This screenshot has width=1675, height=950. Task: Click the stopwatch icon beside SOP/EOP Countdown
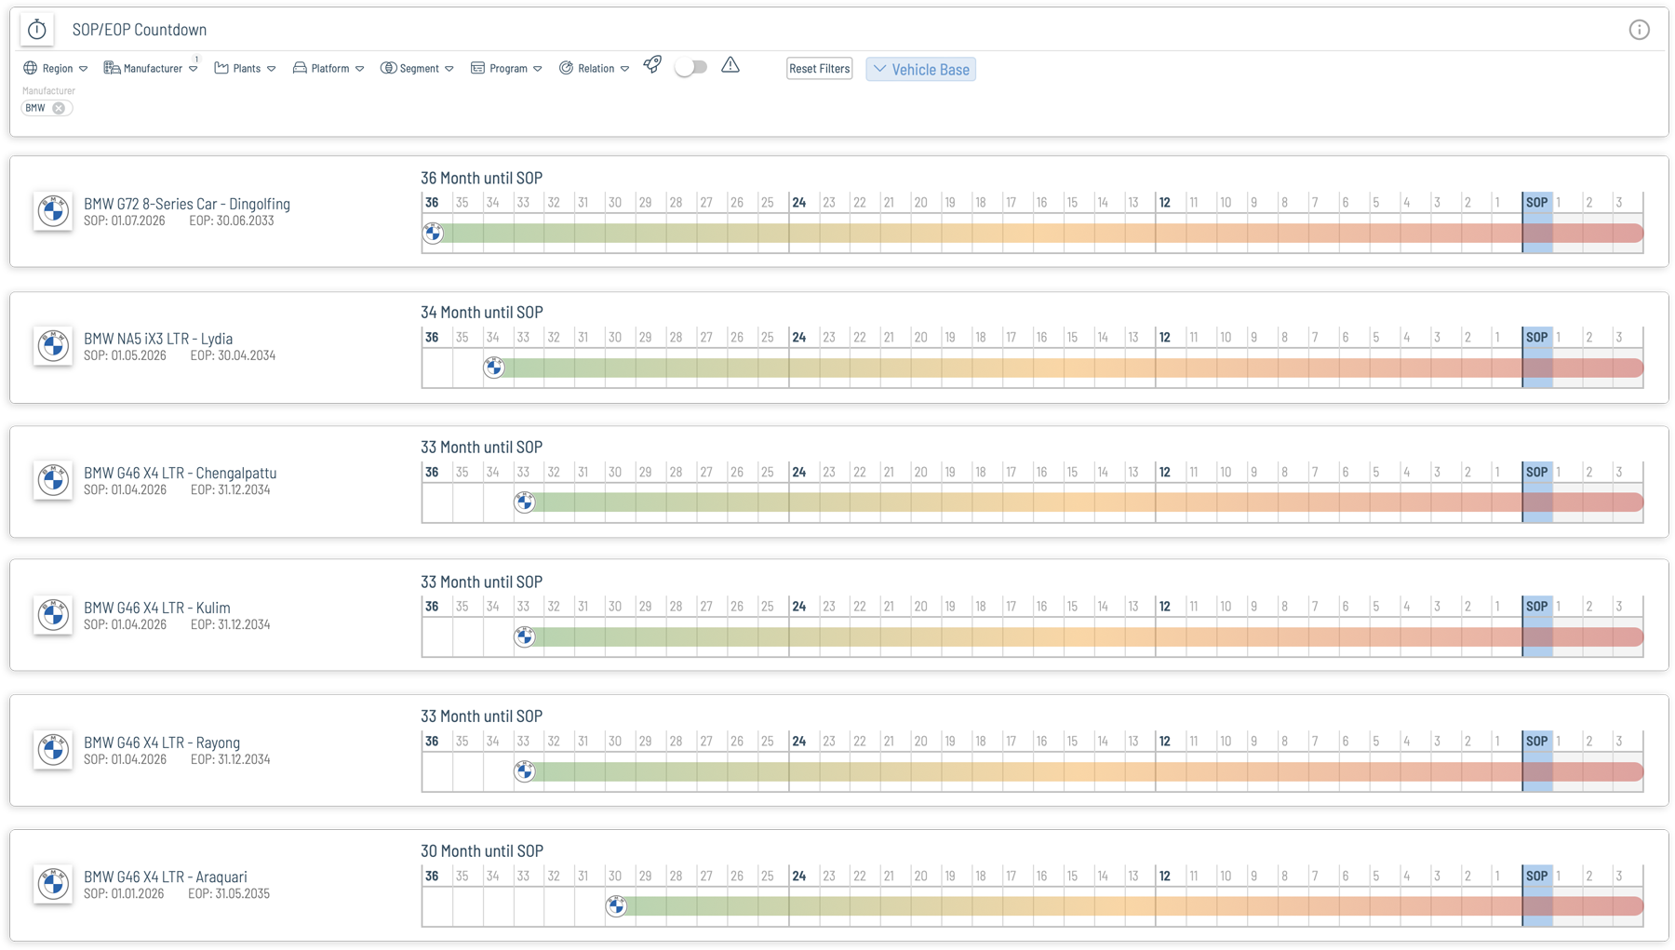pyautogui.click(x=37, y=30)
